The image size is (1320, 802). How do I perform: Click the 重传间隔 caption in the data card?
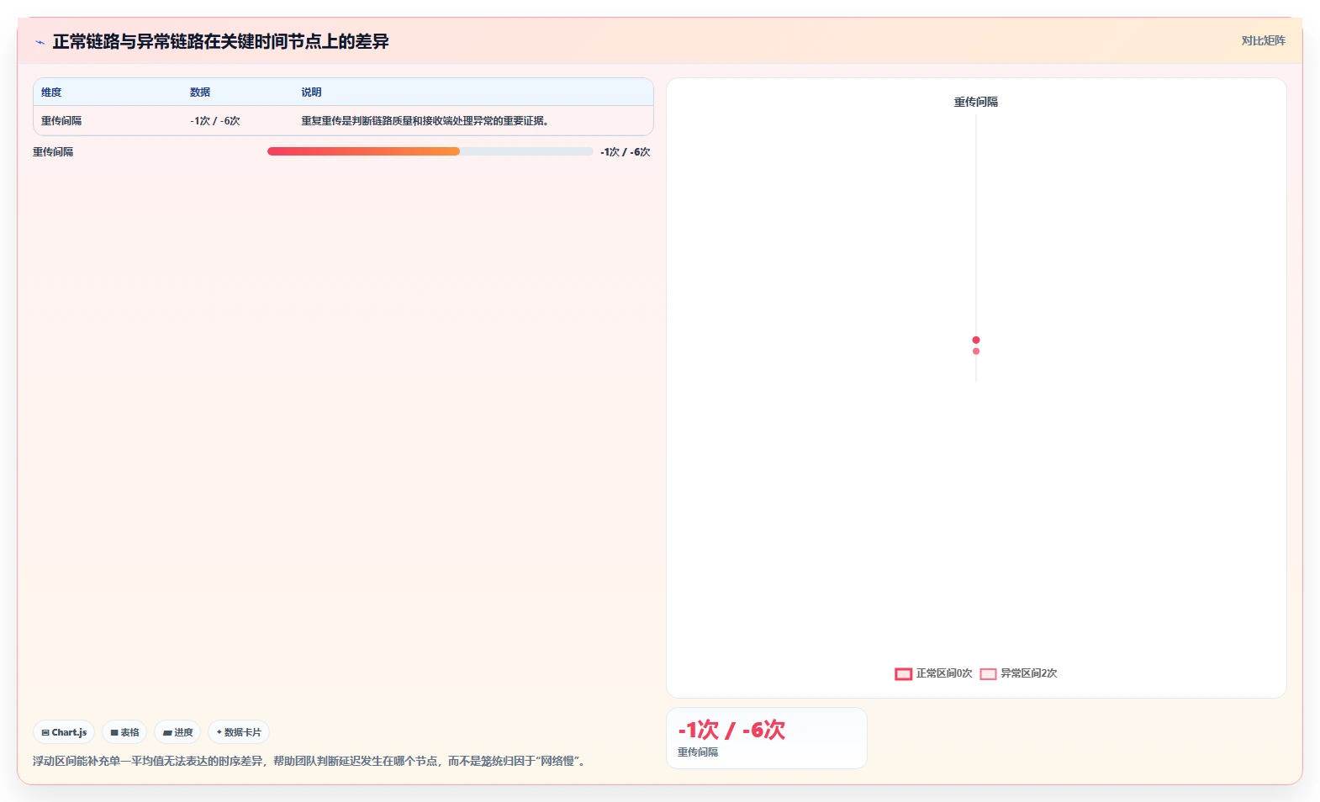point(698,752)
